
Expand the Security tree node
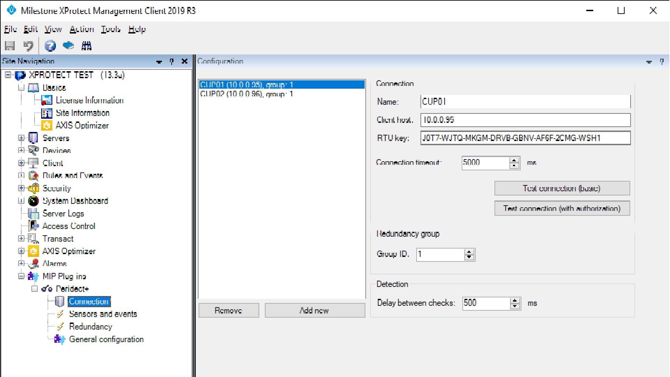(21, 188)
